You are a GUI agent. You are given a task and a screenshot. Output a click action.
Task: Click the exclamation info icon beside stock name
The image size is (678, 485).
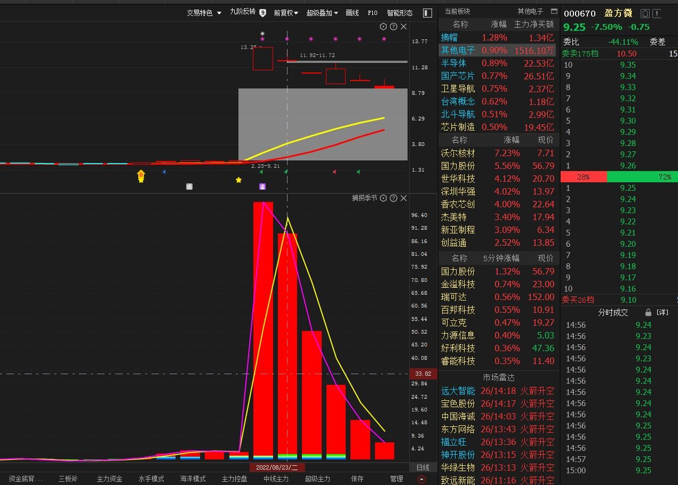657,13
